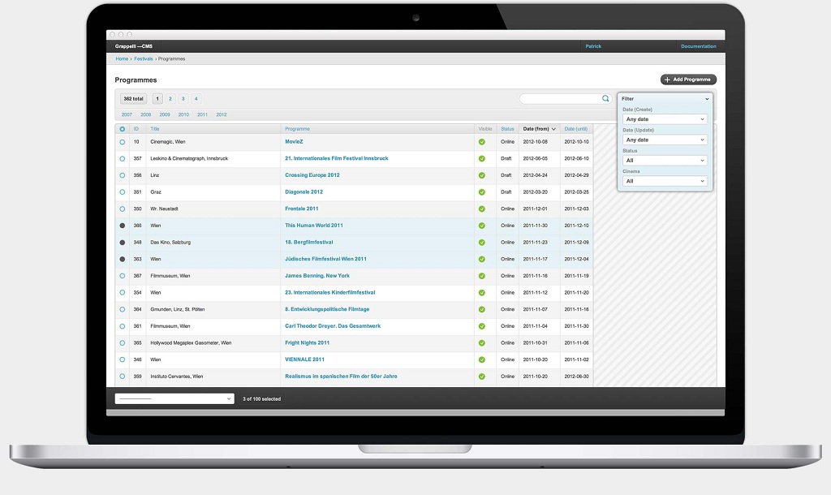Select the row for Cinemagic, Wien
Viewport: 831px width, 495px height.
pos(123,142)
